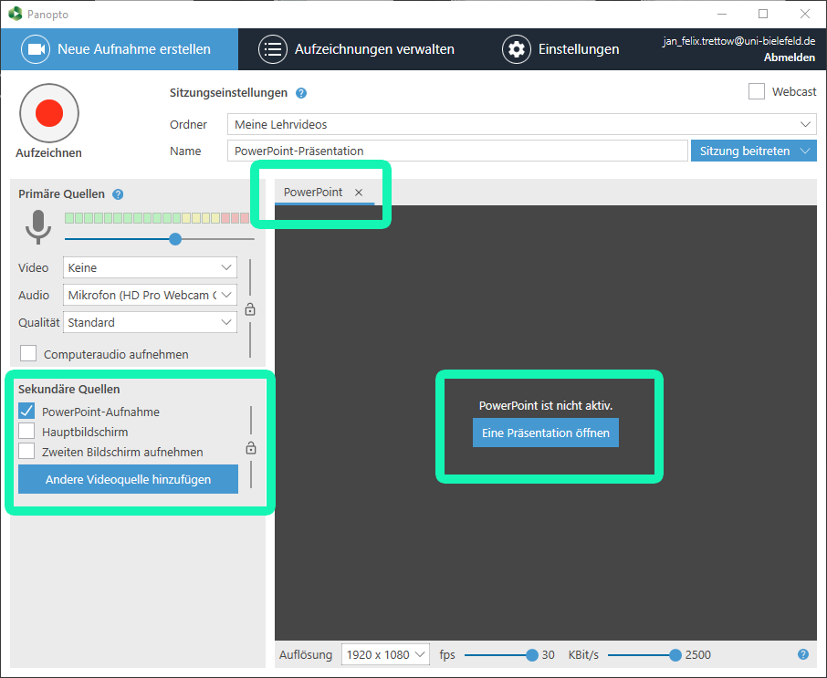Viewport: 827px width, 678px height.
Task: Click the account email jan_felix.trettow@uni-bielefeld.de
Action: (x=739, y=41)
